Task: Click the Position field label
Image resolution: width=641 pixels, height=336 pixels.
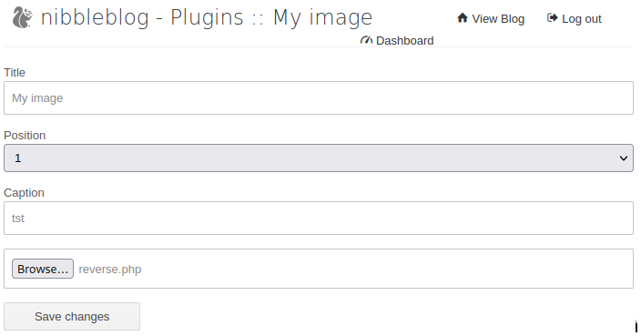Action: 25,136
